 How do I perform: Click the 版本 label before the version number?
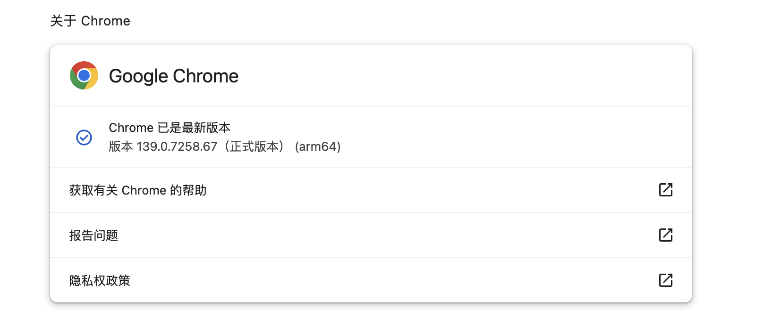(x=121, y=146)
